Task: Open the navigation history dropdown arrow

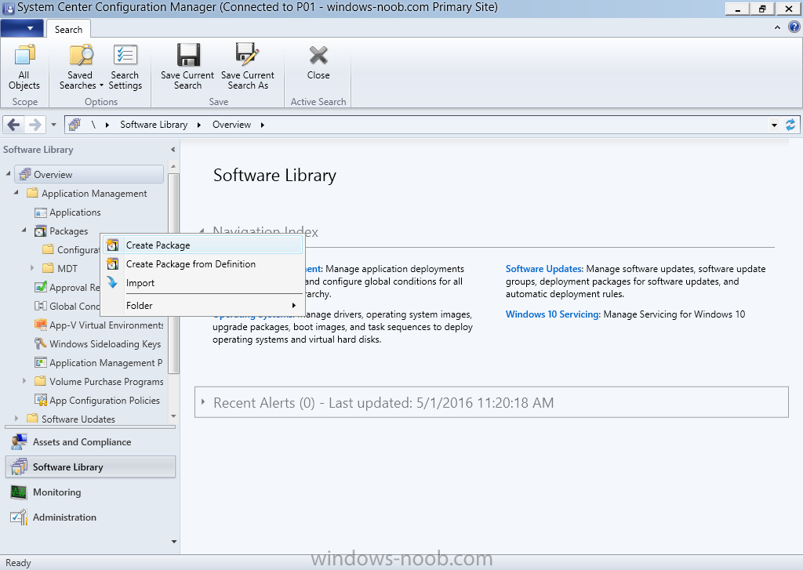Action: coord(53,125)
